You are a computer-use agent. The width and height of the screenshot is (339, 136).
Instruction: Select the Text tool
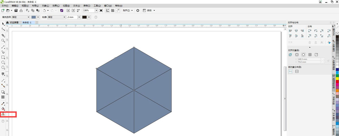(x=3, y=74)
